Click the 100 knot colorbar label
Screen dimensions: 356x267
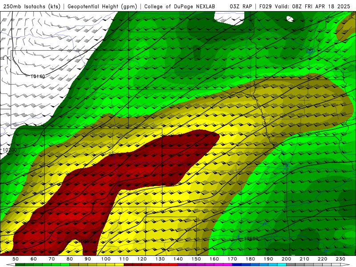tap(106, 259)
